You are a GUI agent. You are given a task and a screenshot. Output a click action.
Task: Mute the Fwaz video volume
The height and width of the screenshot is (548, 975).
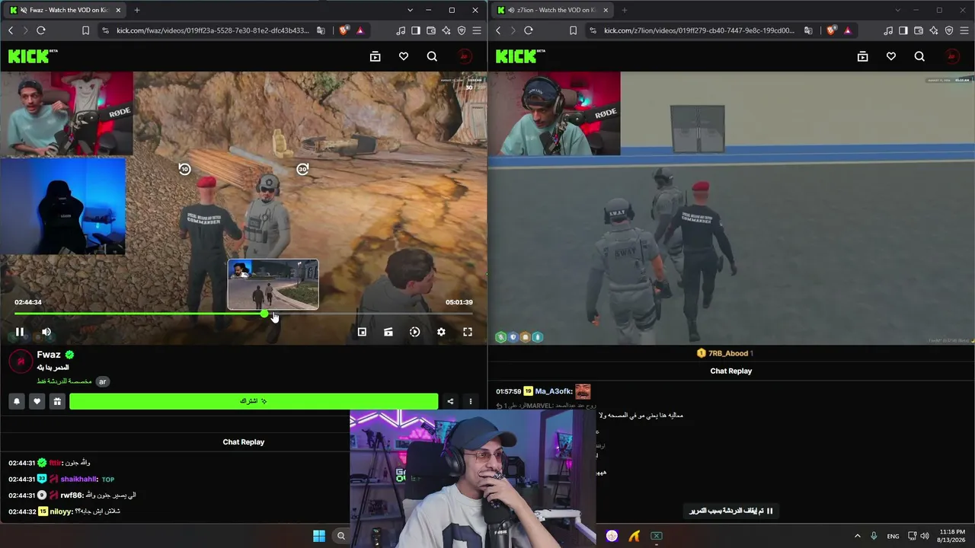coord(46,332)
